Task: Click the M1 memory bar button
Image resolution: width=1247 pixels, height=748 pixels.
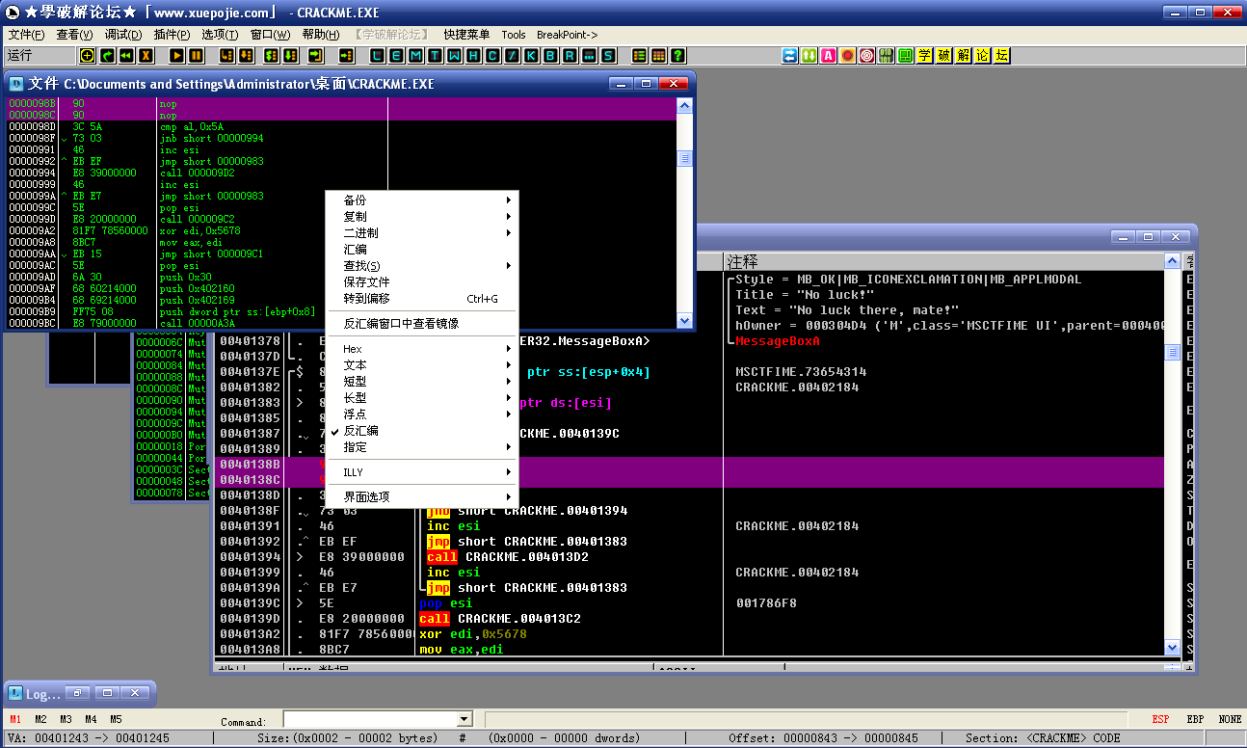Action: (x=15, y=719)
